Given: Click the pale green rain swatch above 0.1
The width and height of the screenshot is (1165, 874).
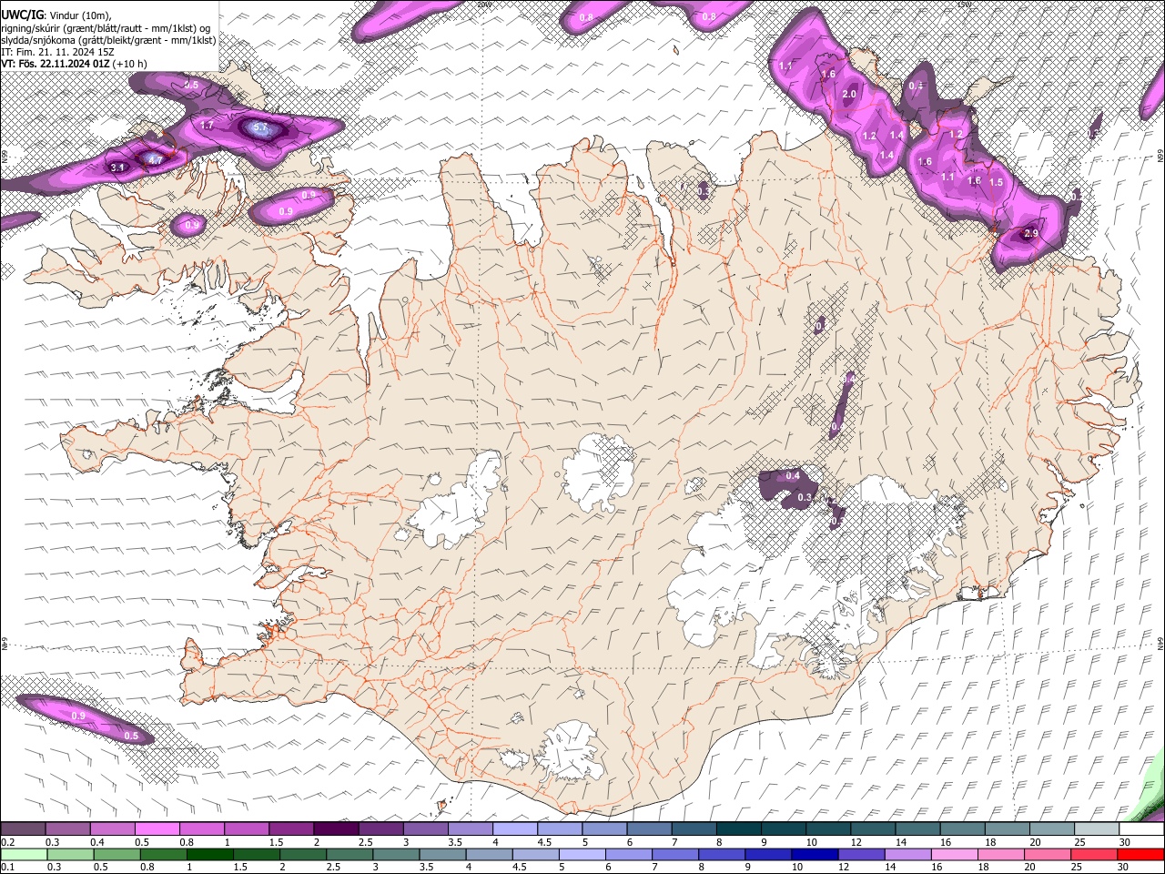Looking at the screenshot, I should (23, 854).
